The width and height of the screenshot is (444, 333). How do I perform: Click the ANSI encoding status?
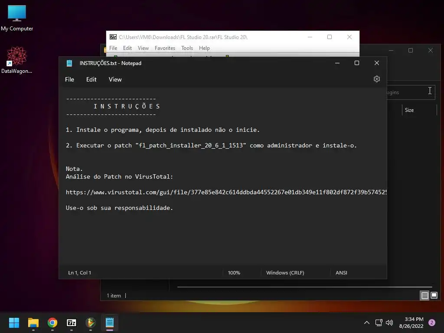[341, 273]
